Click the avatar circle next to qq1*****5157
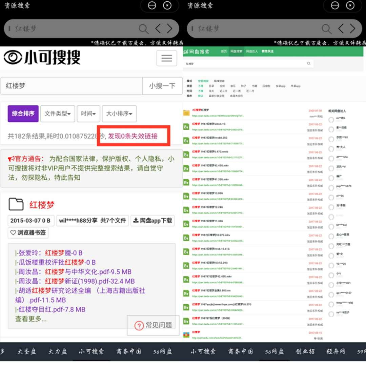The height and width of the screenshot is (366, 366). pos(331,294)
